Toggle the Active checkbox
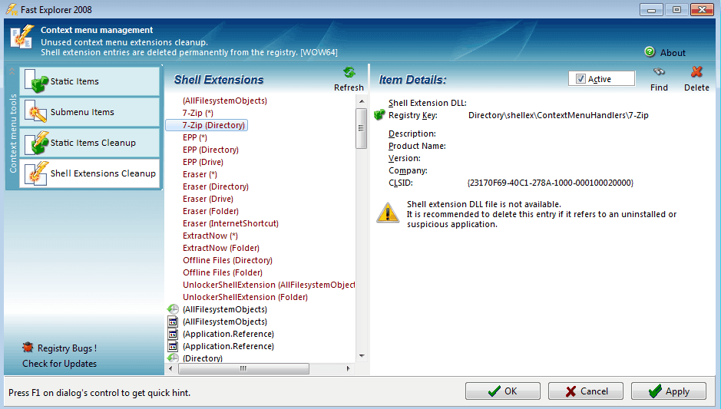Image resolution: width=721 pixels, height=409 pixels. click(x=580, y=79)
